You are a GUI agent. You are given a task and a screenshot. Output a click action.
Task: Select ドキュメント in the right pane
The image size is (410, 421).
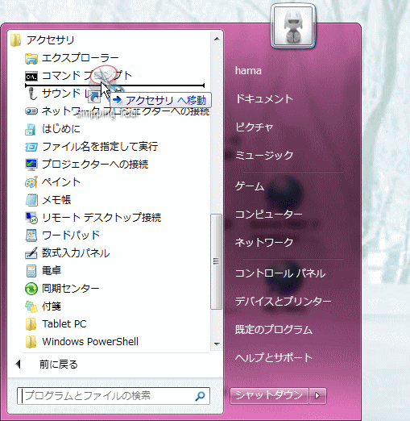264,98
